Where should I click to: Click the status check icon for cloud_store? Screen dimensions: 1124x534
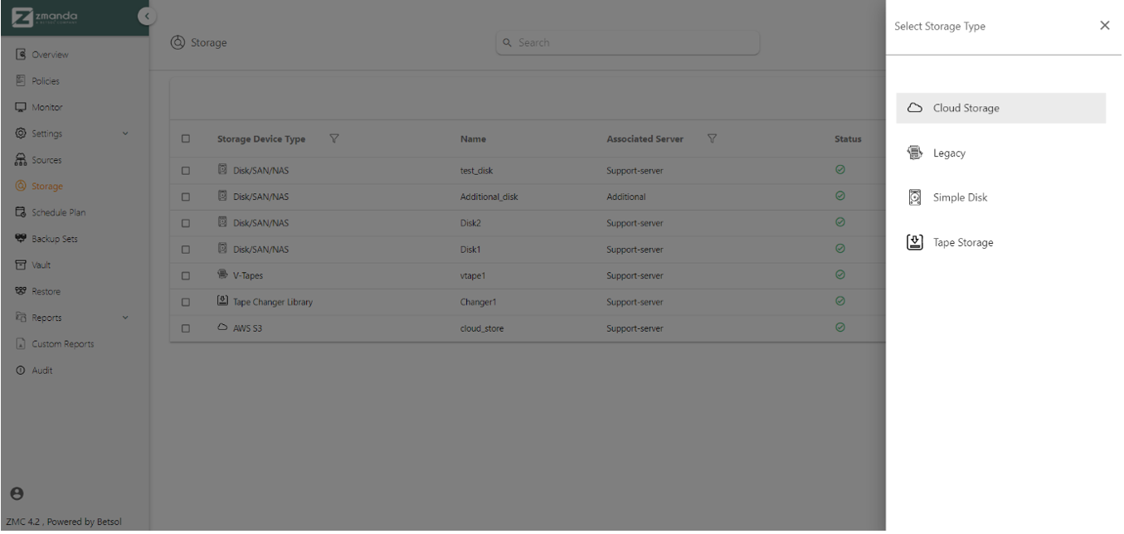(840, 328)
